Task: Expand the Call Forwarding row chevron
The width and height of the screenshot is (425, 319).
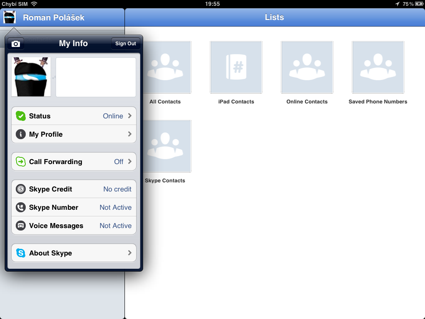Action: [130, 162]
